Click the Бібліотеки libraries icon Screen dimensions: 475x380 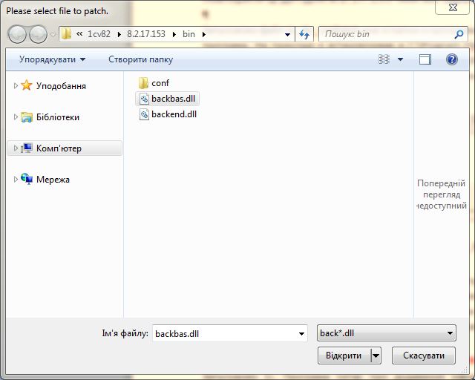point(27,117)
